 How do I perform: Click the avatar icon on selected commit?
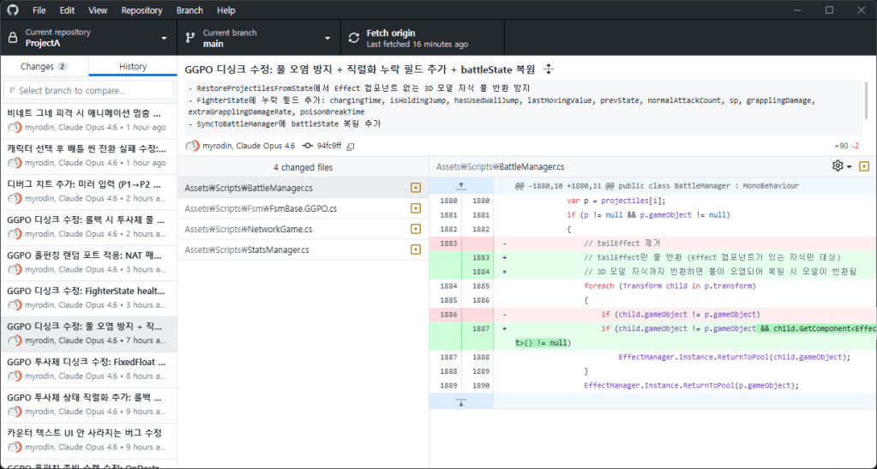(14, 340)
